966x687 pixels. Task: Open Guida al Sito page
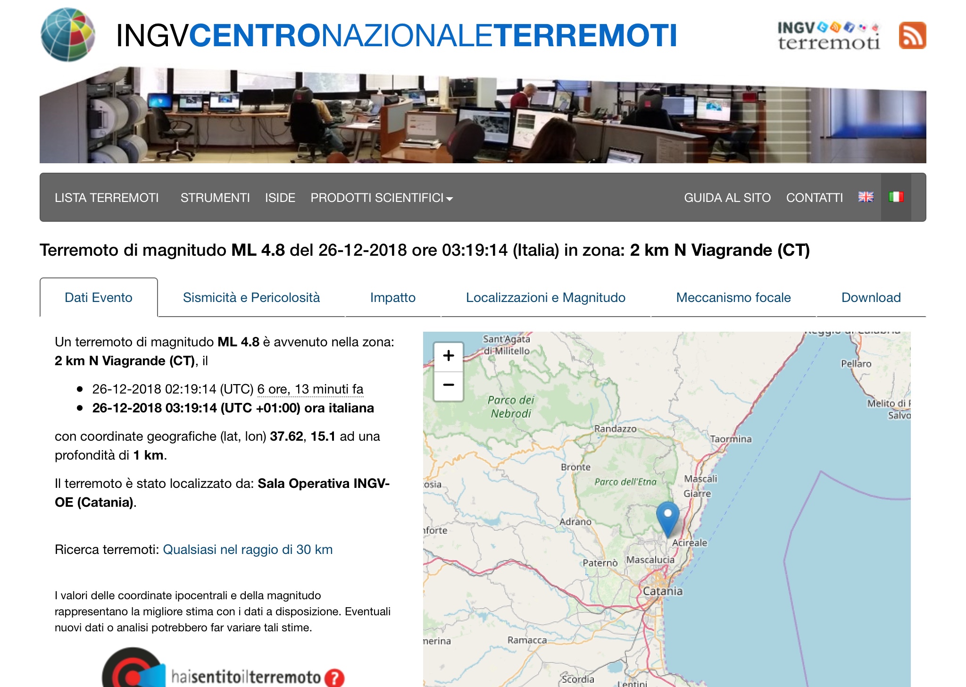[727, 198]
